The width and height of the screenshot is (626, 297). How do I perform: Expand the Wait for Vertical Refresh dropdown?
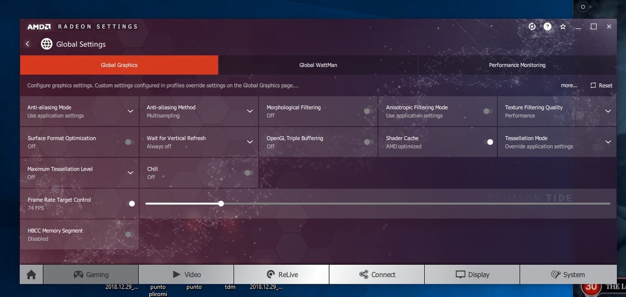tap(250, 142)
